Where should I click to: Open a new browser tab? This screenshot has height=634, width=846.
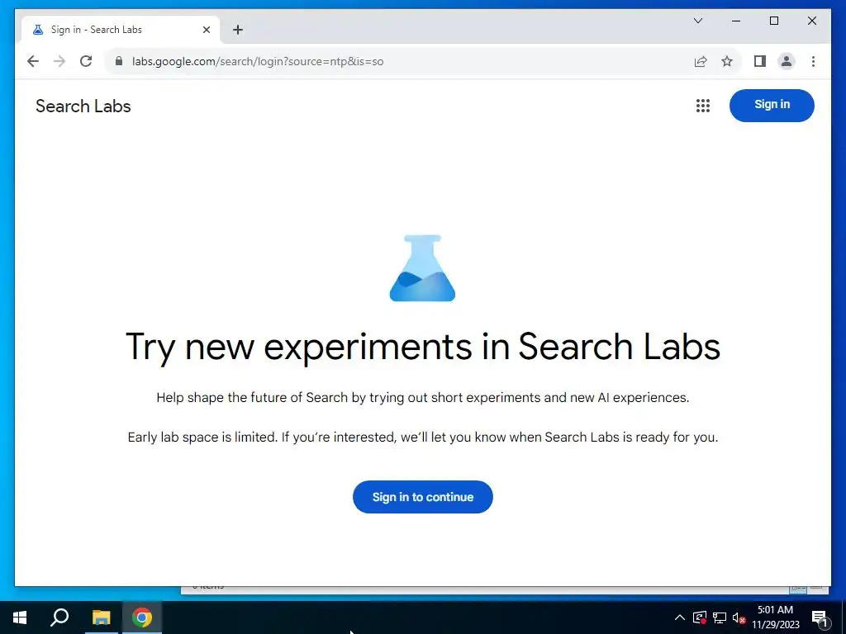pyautogui.click(x=238, y=30)
